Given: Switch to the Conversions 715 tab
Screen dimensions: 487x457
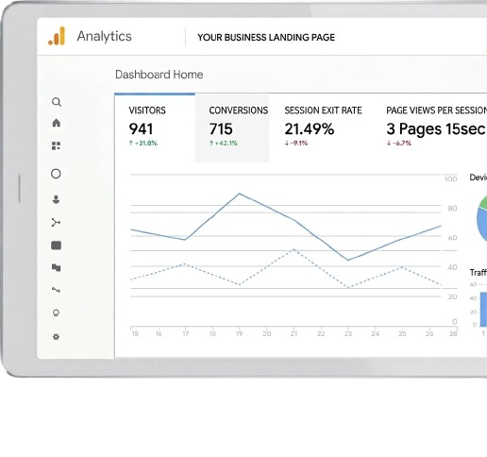Looking at the screenshot, I should (x=232, y=128).
